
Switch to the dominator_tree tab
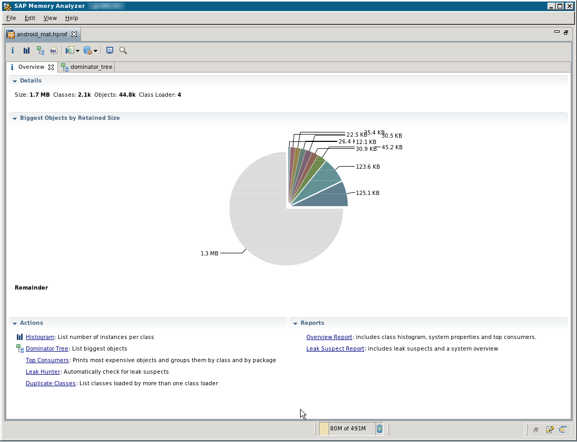[87, 67]
